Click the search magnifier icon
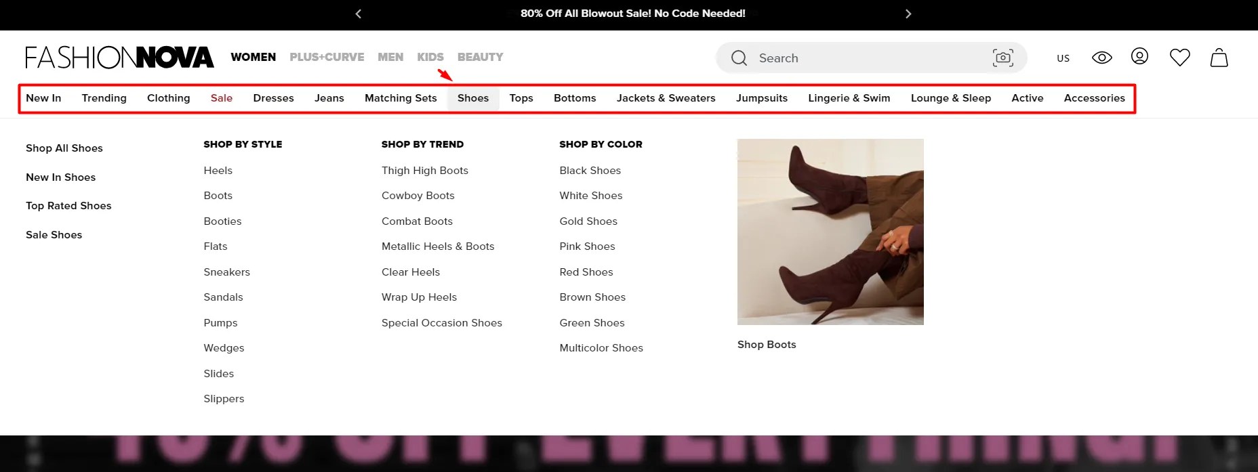 click(x=739, y=58)
